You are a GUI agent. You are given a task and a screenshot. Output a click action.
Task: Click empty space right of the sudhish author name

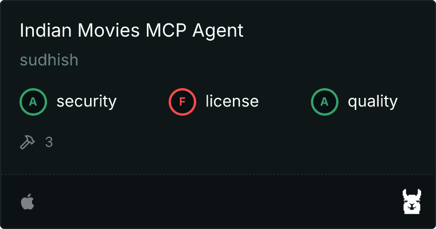point(250,60)
